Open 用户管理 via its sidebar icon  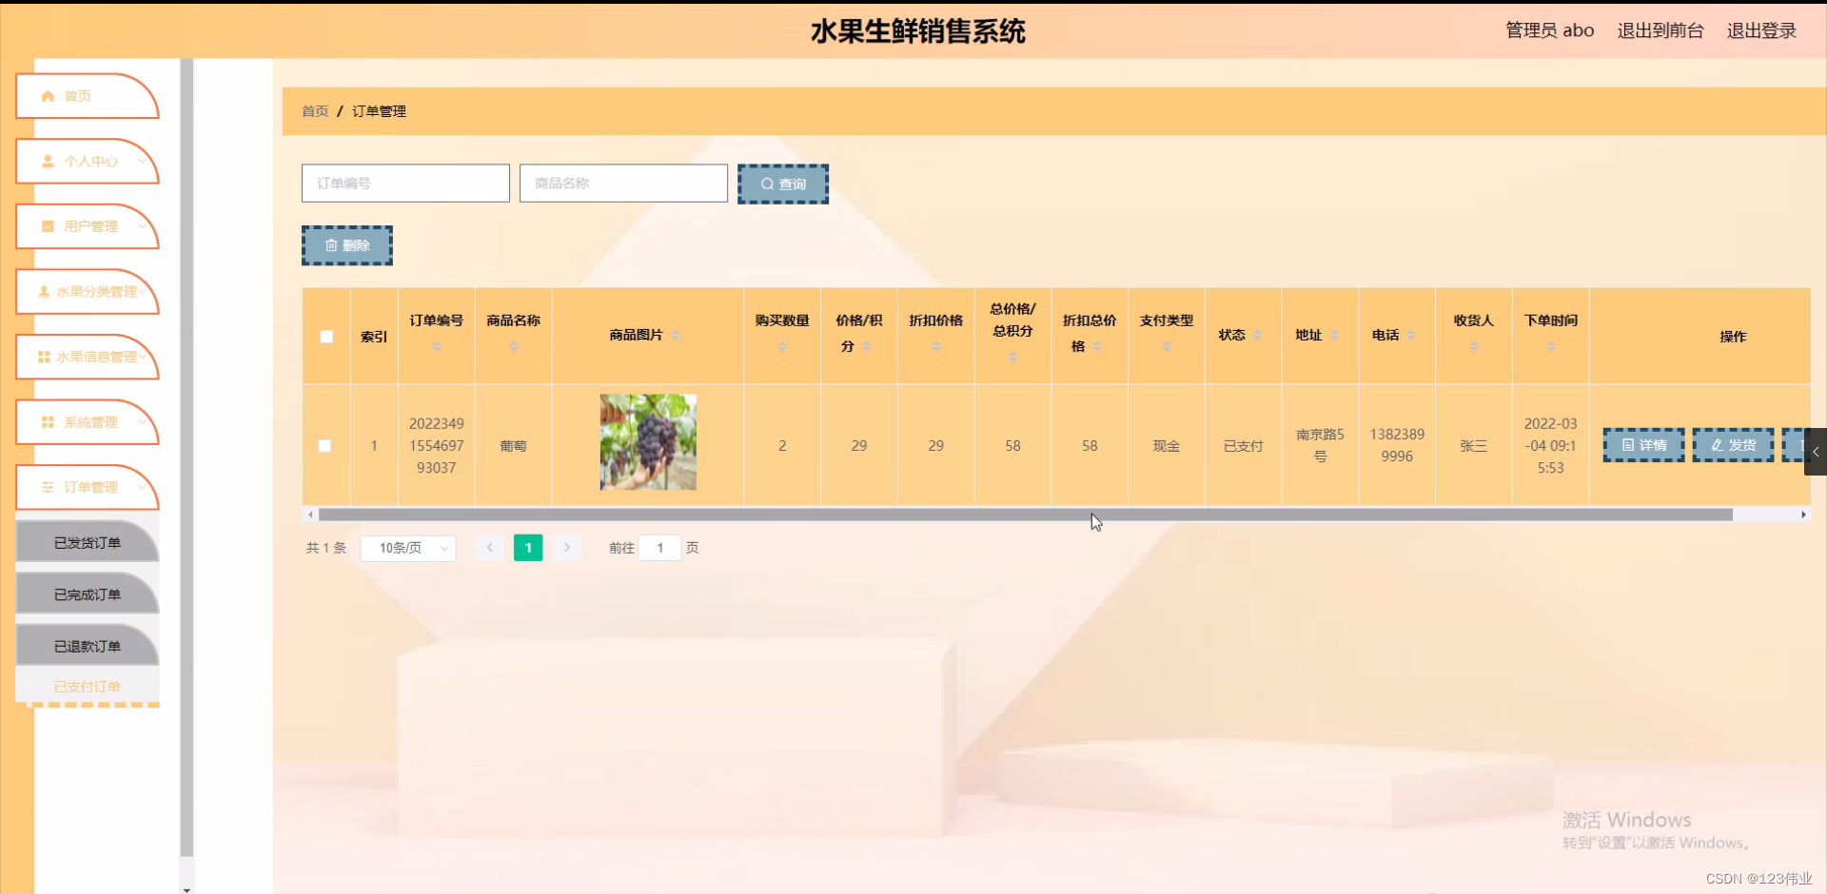pos(49,226)
